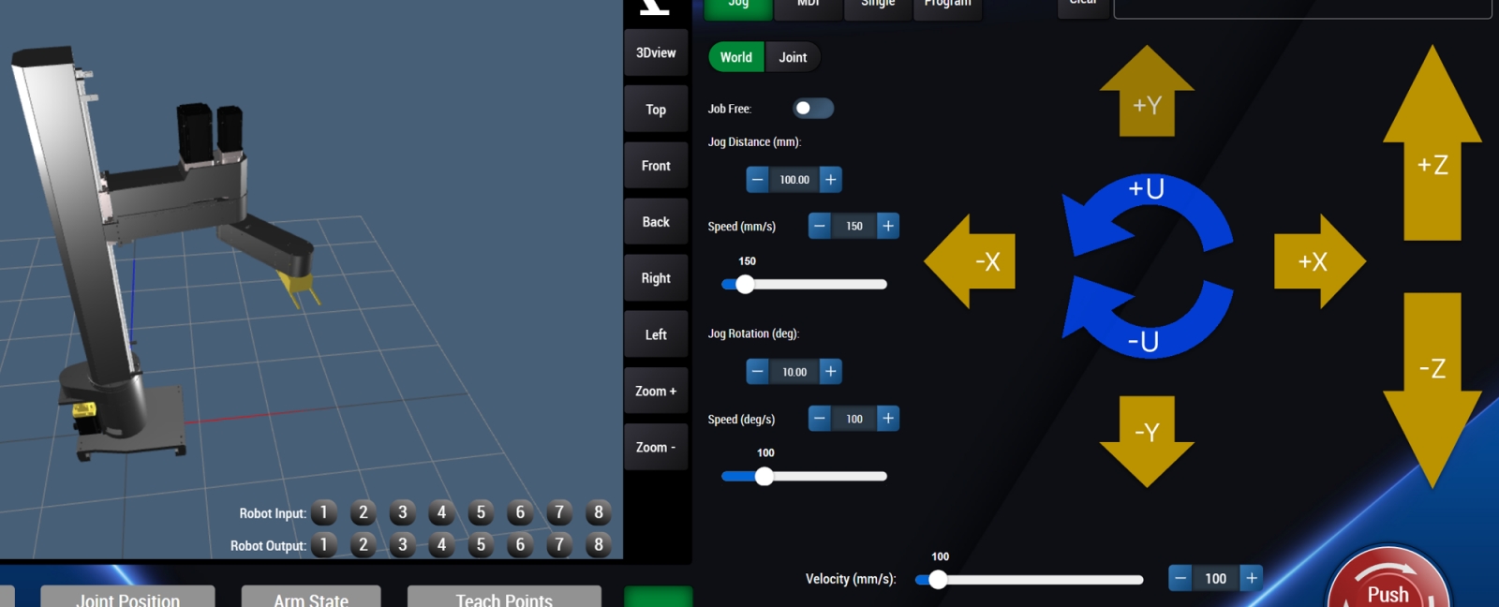Click the Jog Rotation value field
The width and height of the screenshot is (1499, 607).
click(x=794, y=372)
